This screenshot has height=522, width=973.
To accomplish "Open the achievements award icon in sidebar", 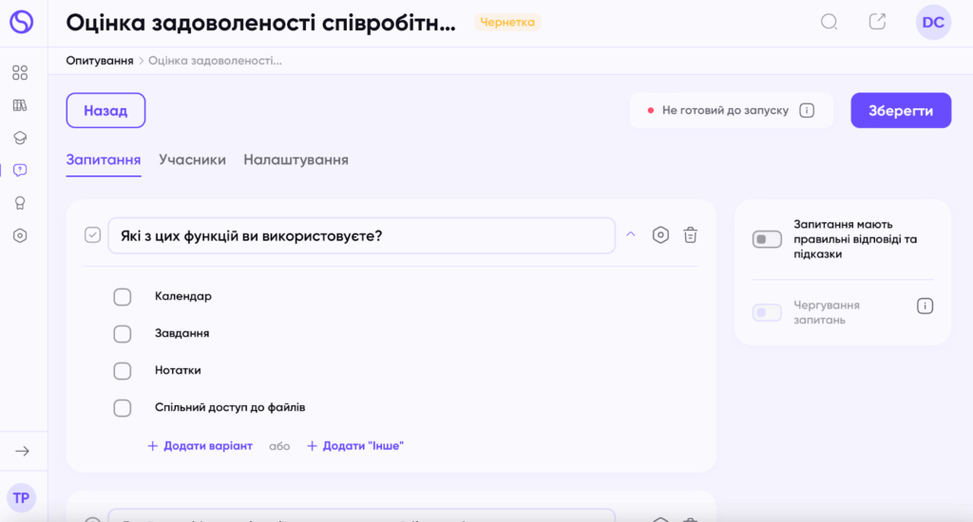I will [20, 203].
